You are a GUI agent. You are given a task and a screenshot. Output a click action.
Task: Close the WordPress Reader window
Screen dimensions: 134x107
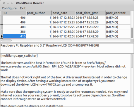pyautogui.click(x=4, y=3)
